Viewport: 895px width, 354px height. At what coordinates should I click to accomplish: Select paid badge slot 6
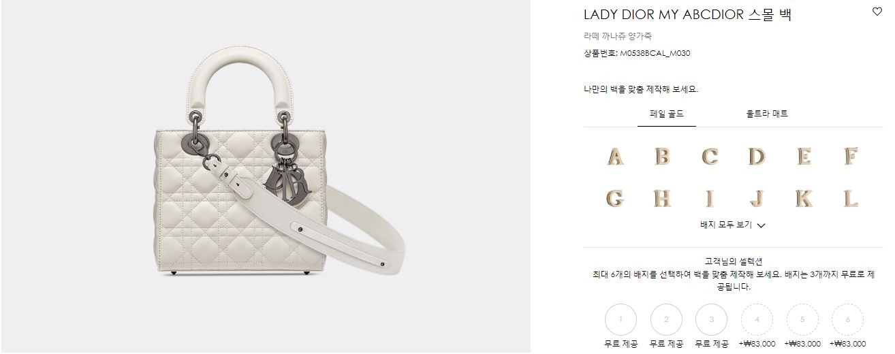pyautogui.click(x=848, y=319)
